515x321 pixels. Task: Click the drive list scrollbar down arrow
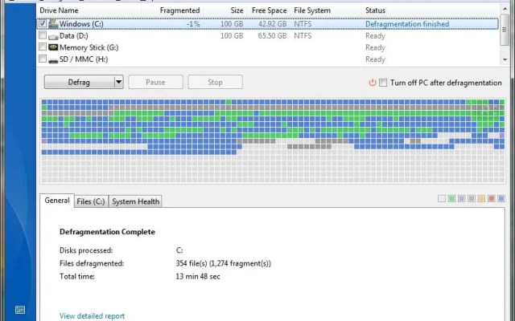point(505,59)
